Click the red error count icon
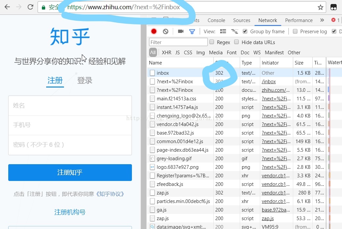The height and width of the screenshot is (229, 342). [x=333, y=20]
